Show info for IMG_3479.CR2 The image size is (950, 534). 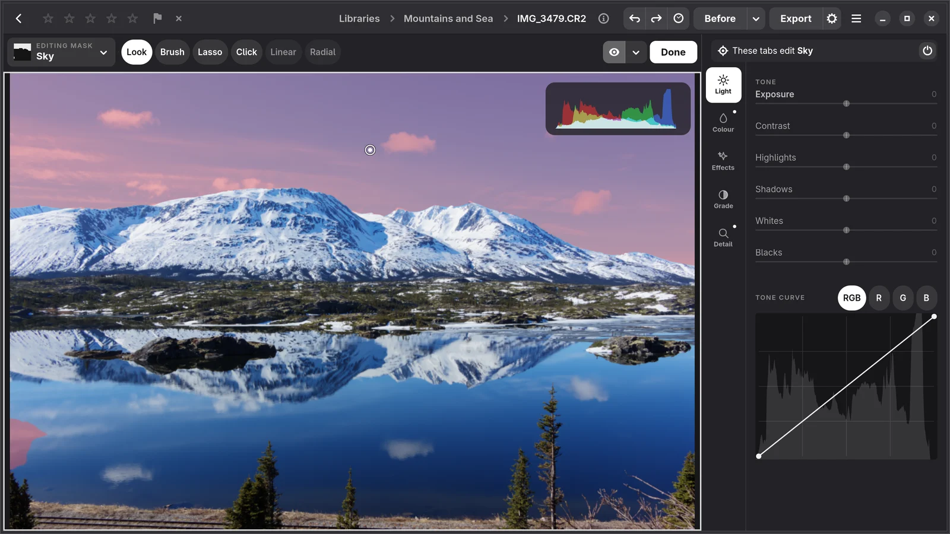pos(603,18)
